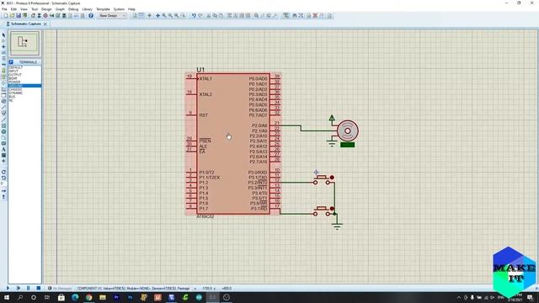This screenshot has height=303, width=539.
Task: Open the Base Design dropdown
Action: click(x=112, y=16)
